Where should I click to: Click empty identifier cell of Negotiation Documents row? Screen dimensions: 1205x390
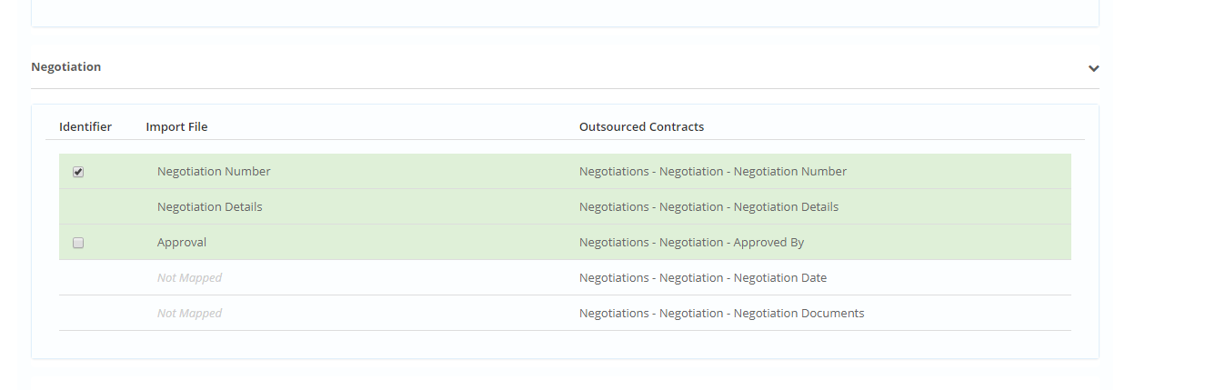pos(78,314)
